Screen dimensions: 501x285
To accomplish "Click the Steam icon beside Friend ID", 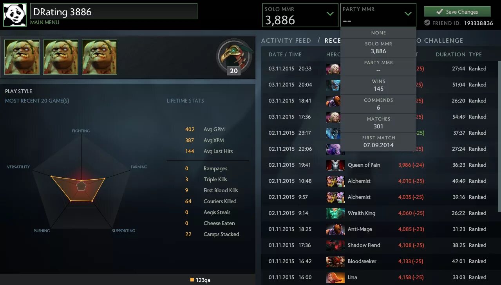I will click(427, 23).
